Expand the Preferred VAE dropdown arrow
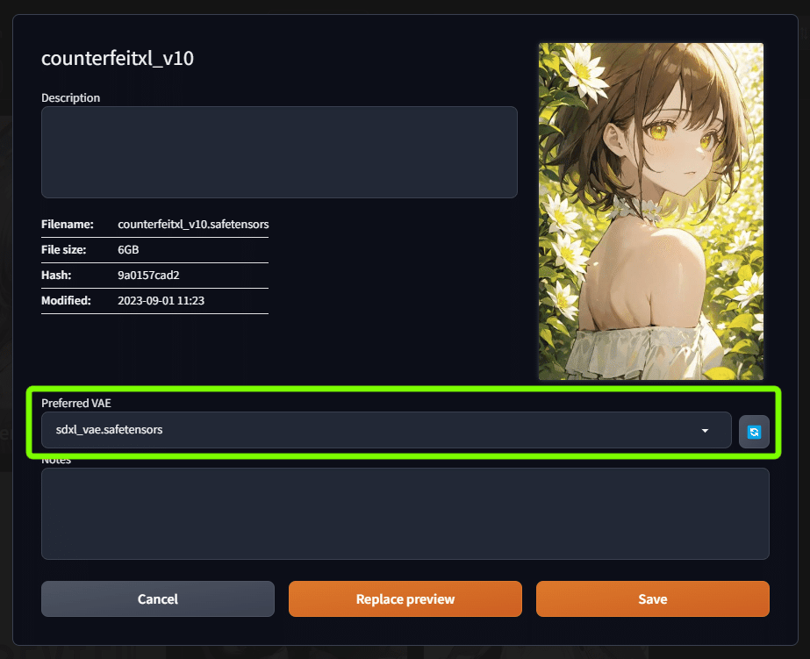810x659 pixels. click(x=705, y=431)
